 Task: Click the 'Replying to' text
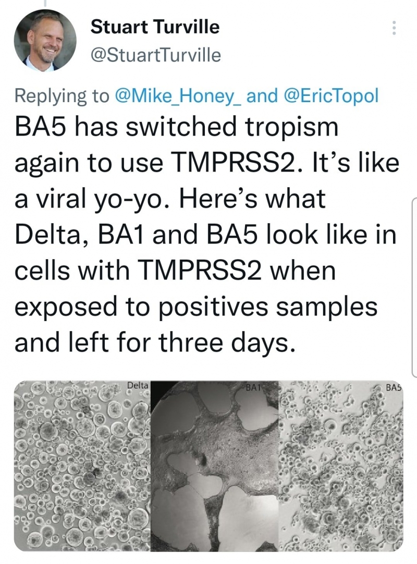pos(62,96)
